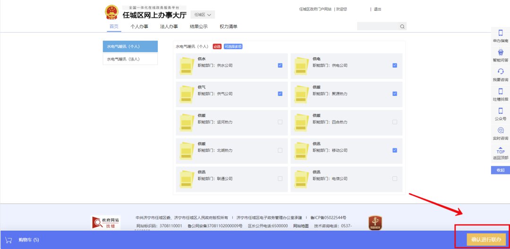The height and width of the screenshot is (249, 510).
Task: Tick the 电信公司 checkbox
Action: 395,179
